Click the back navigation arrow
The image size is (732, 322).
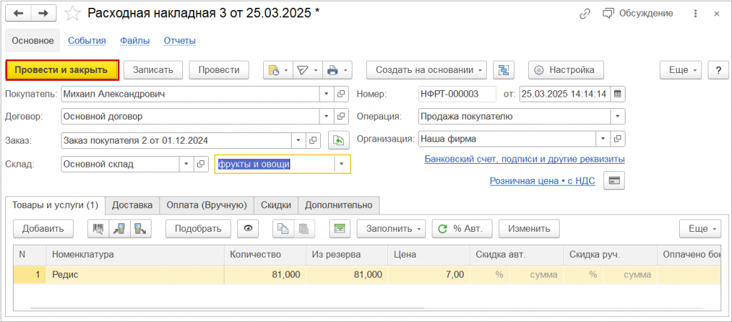point(18,14)
